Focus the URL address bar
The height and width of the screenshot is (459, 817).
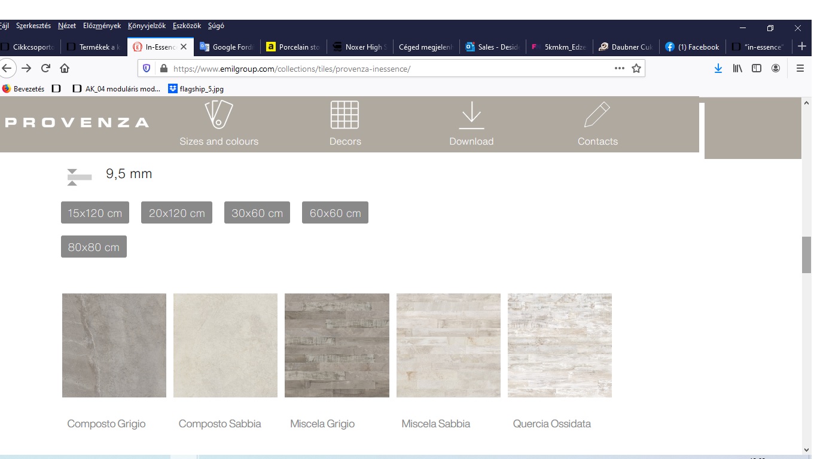point(392,69)
